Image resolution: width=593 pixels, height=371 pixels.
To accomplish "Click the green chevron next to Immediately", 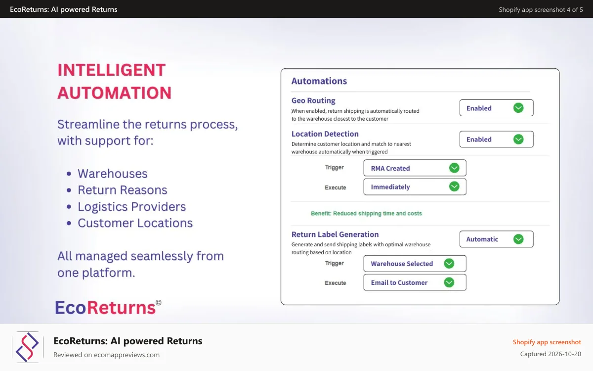I will click(454, 186).
